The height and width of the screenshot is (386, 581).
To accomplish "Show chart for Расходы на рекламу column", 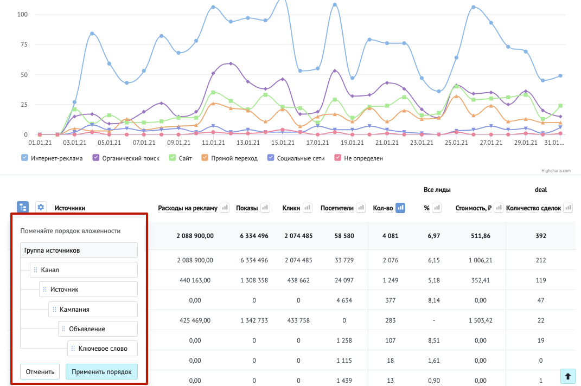I will click(225, 208).
